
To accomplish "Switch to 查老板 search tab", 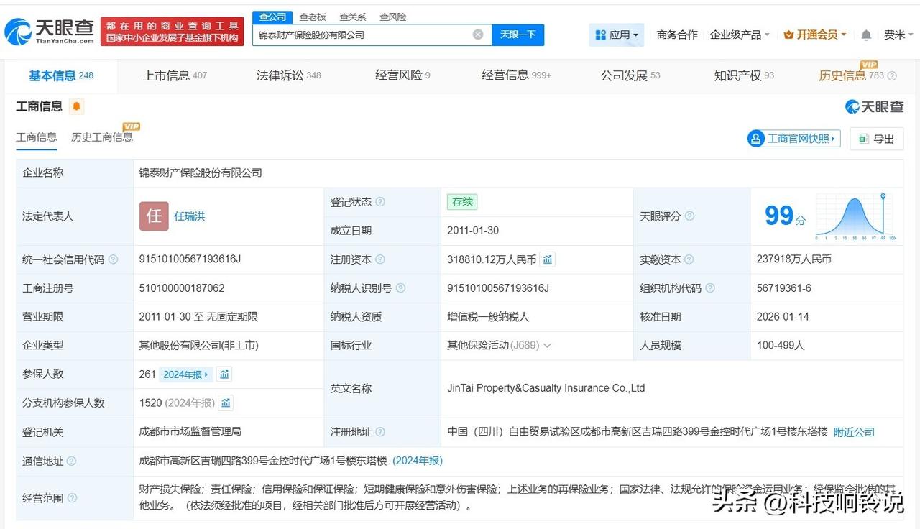I will point(313,17).
